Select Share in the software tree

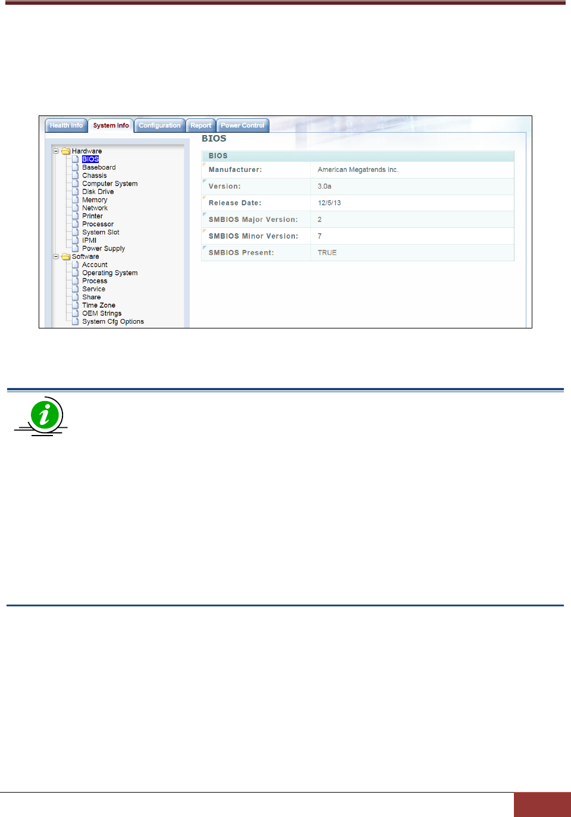[x=92, y=297]
